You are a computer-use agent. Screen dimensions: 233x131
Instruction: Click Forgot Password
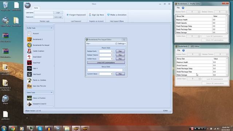pyautogui.click(x=76, y=15)
